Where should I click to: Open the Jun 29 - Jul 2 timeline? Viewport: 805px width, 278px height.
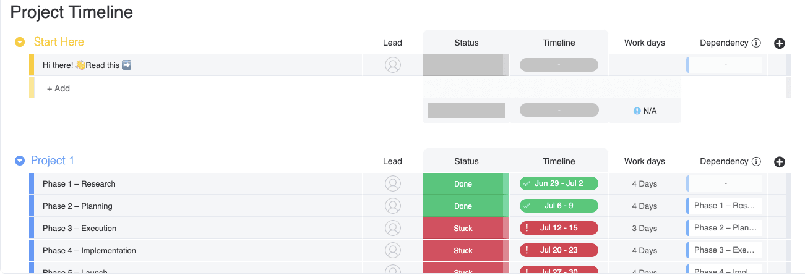pos(559,184)
